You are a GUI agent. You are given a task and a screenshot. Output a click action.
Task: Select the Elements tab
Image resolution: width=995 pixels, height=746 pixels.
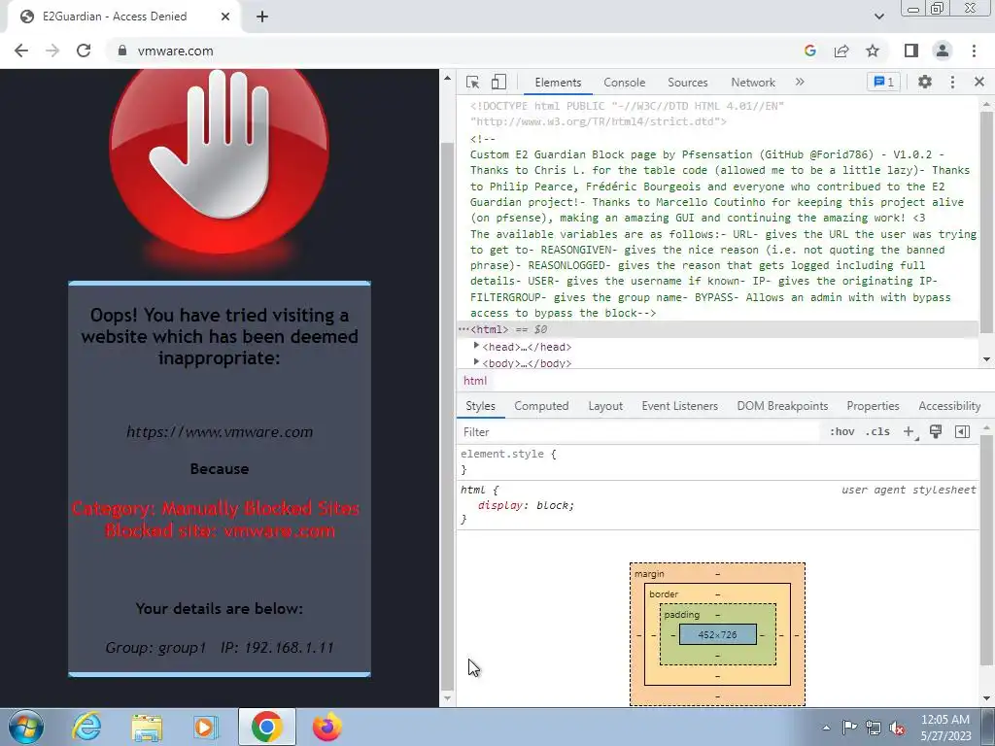(x=558, y=83)
